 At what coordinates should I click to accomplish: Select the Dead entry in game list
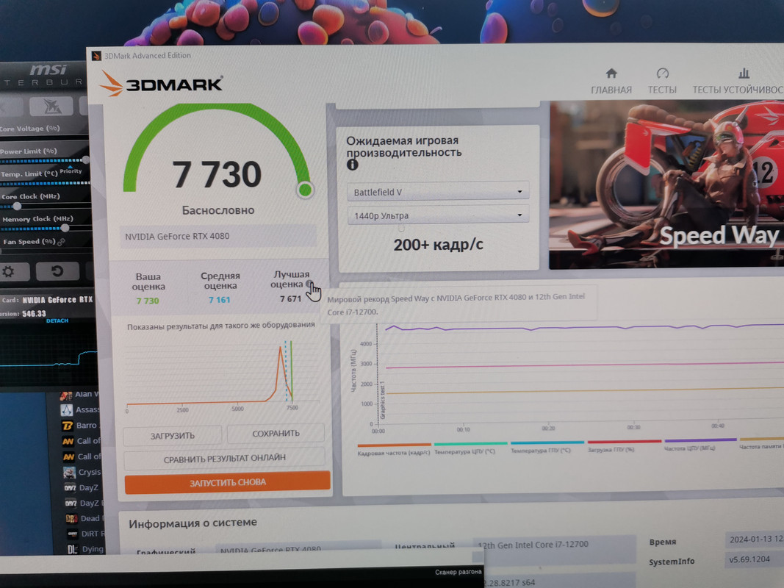(x=84, y=518)
